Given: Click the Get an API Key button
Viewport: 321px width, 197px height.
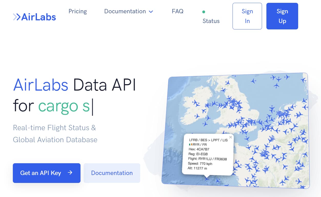Looking at the screenshot, I should click(46, 173).
